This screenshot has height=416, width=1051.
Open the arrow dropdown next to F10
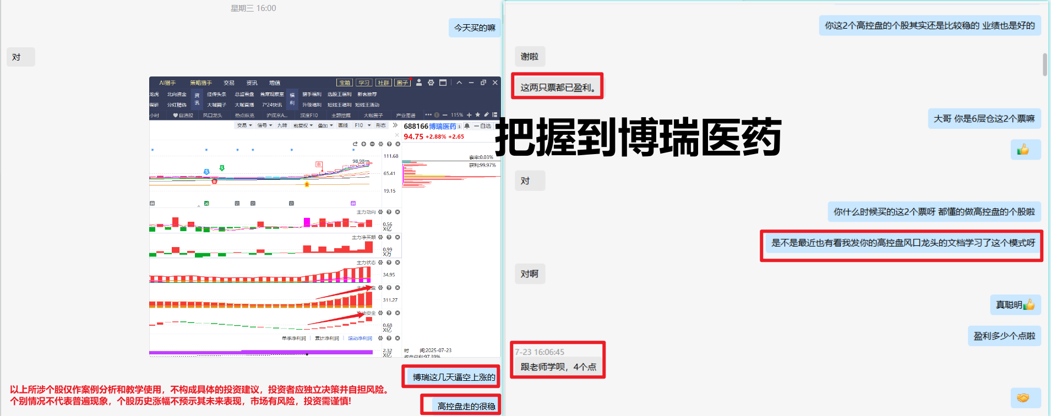coord(369,125)
